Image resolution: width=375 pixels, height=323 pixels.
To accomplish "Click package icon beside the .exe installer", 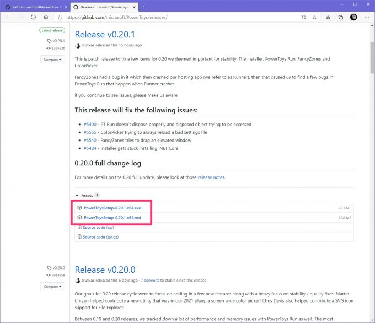I will (79, 208).
